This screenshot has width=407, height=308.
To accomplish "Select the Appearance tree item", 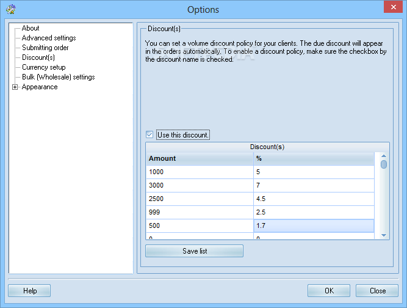I will point(40,87).
